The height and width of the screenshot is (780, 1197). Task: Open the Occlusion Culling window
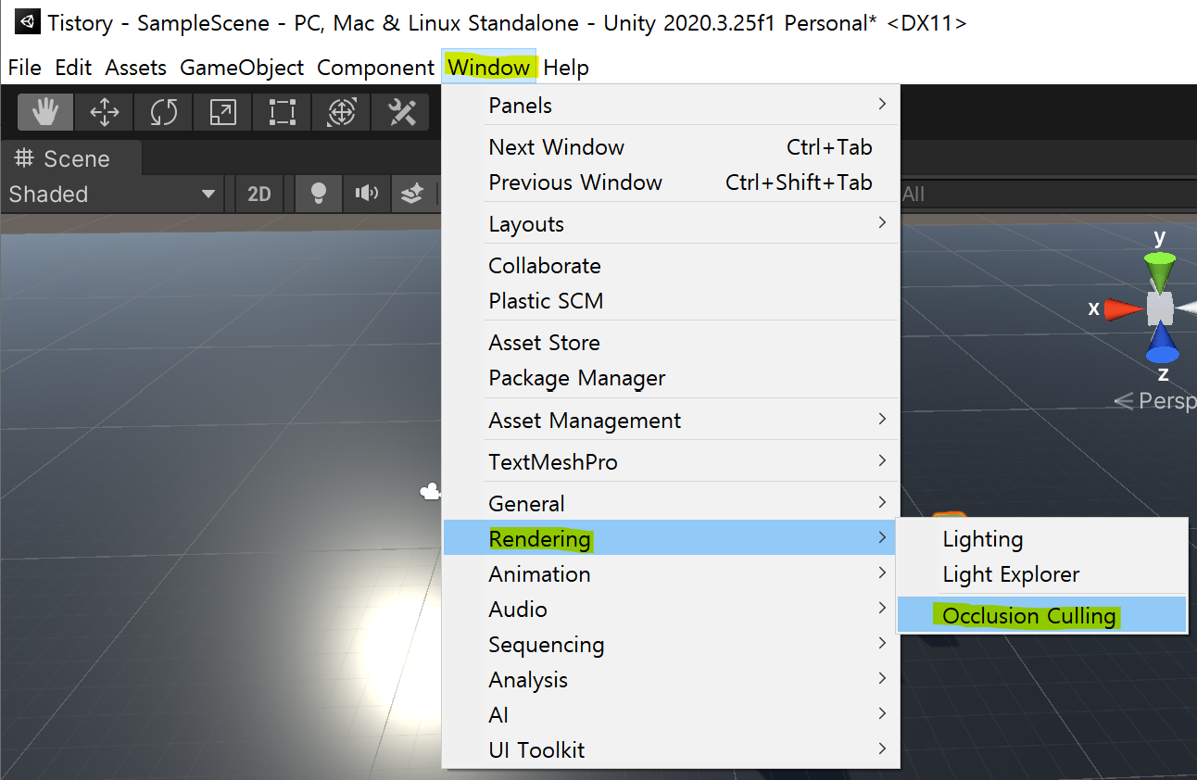pyautogui.click(x=1042, y=616)
